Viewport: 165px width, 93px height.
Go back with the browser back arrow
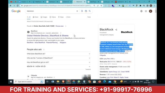click(11, 6)
